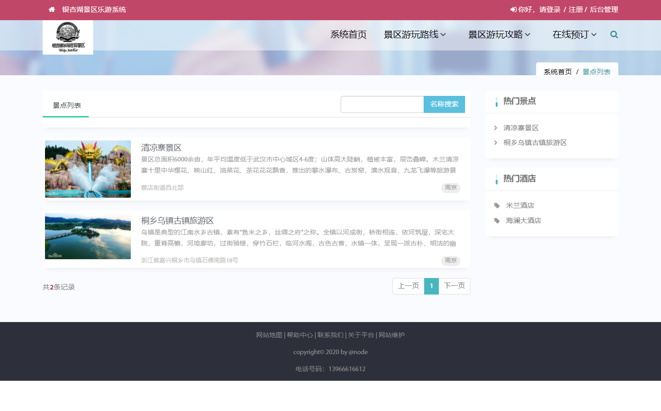
Task: Open the 在线预订 dropdown menu
Action: [574, 35]
